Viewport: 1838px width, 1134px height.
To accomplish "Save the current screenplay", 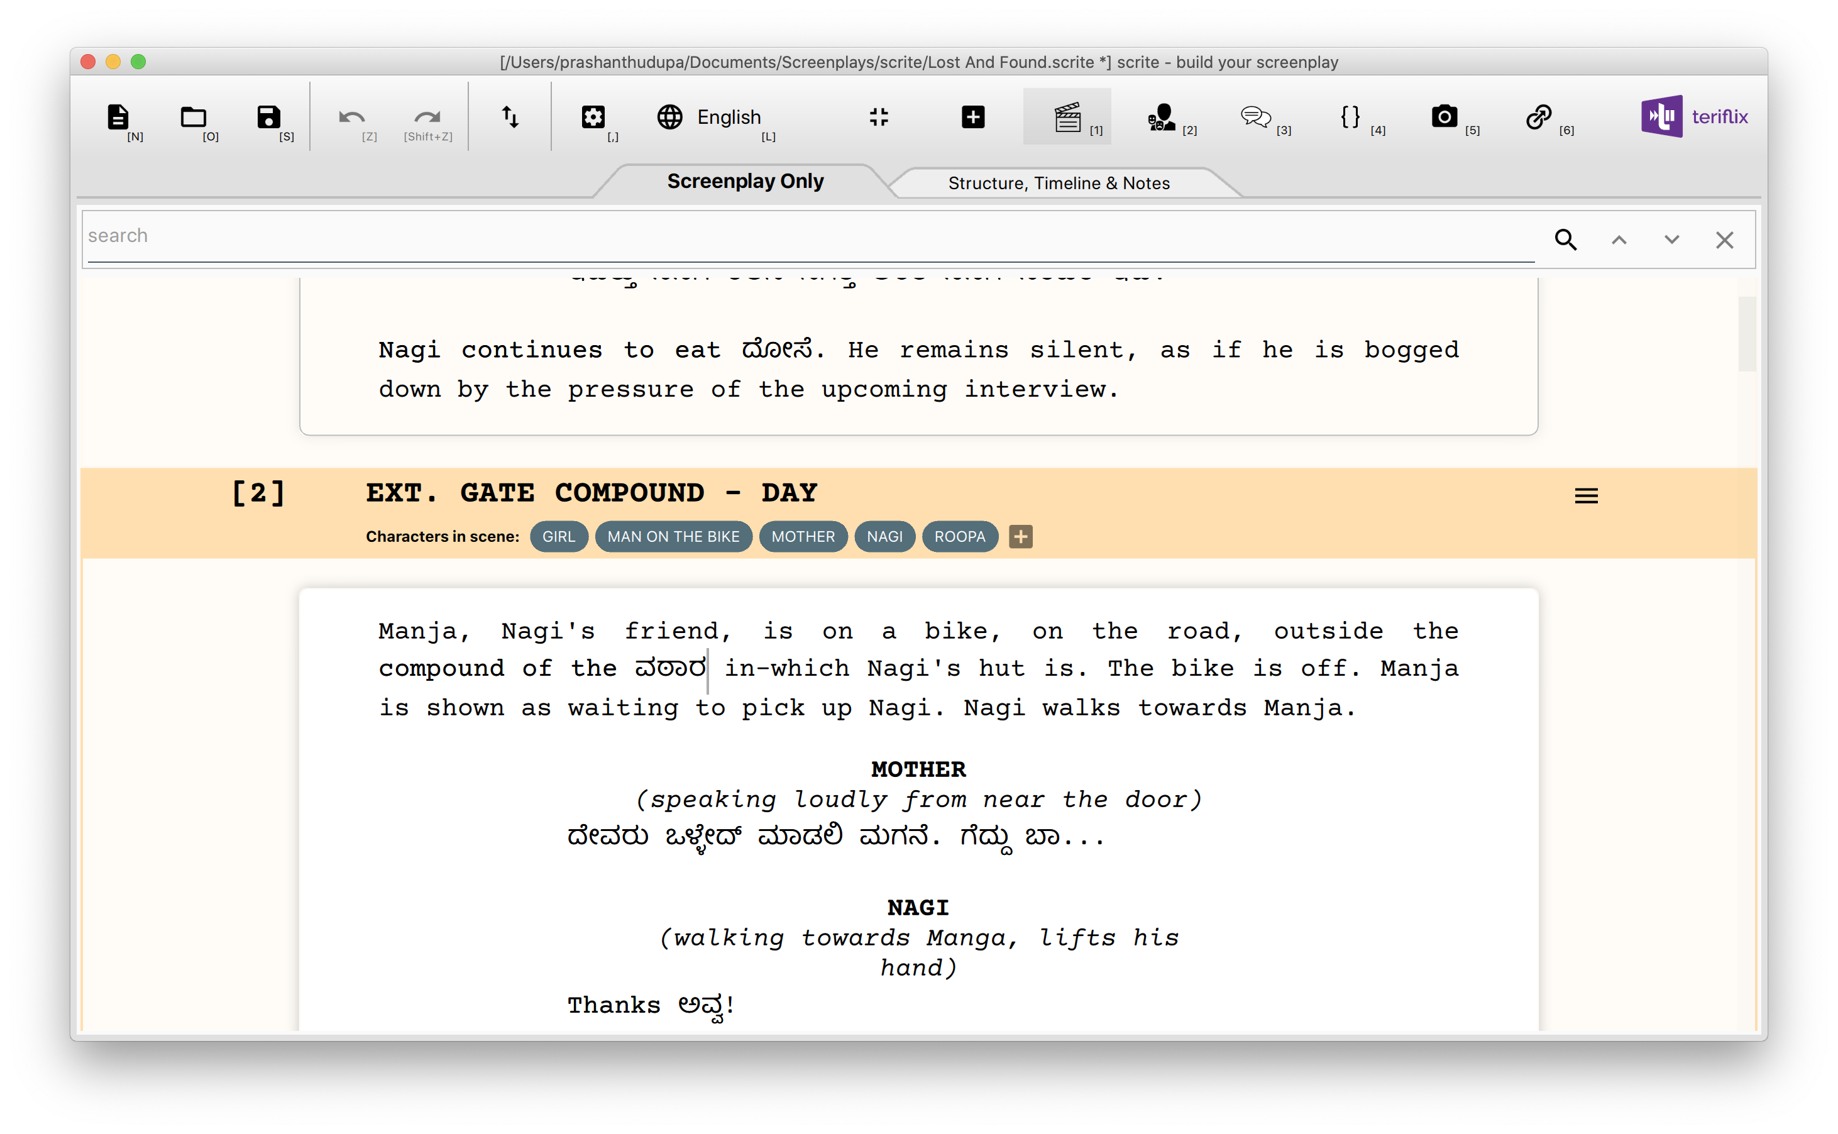I will [269, 118].
